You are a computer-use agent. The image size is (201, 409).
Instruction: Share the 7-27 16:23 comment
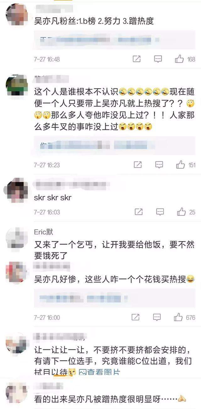[138, 165]
